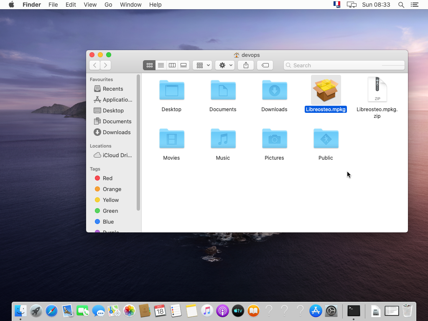This screenshot has height=321, width=428.
Task: Open iCloud Drive in the sidebar
Action: [x=112, y=155]
